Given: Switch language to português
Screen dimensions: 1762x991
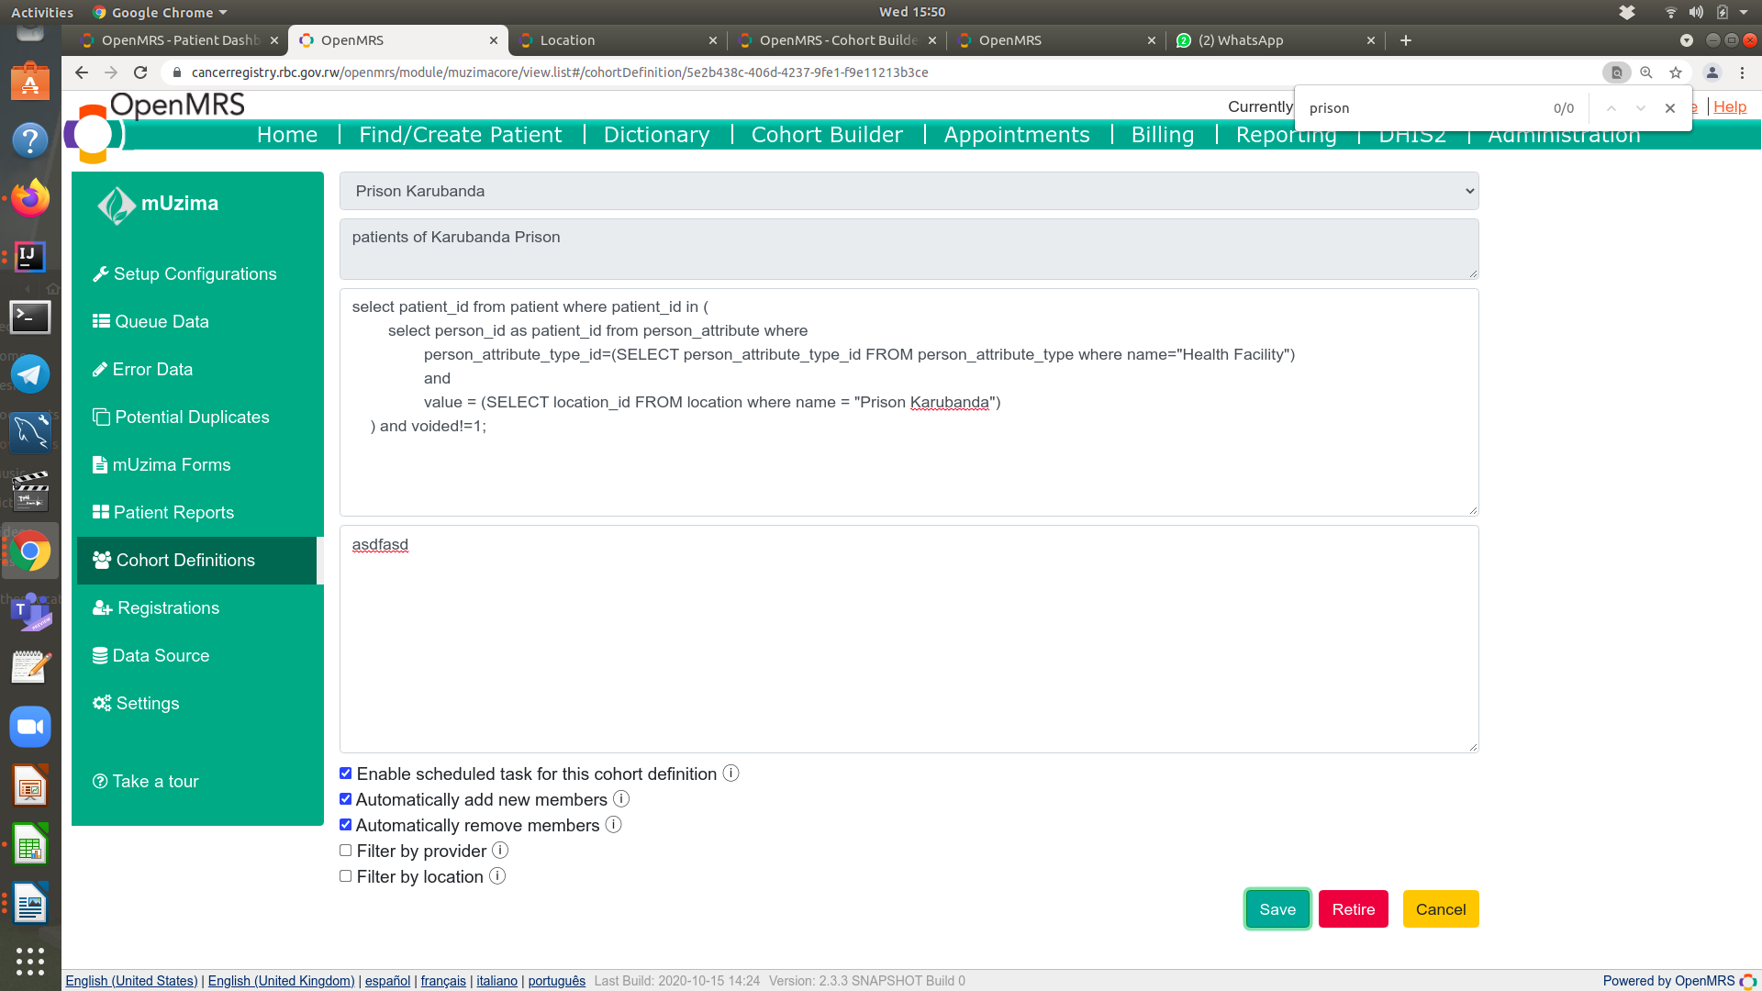Looking at the screenshot, I should click(557, 981).
